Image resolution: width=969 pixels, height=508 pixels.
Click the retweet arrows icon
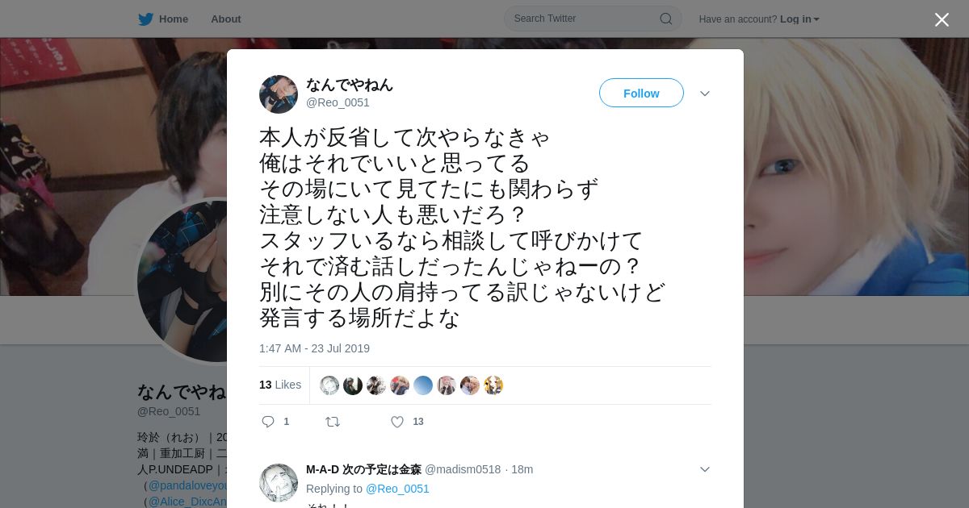[x=332, y=422]
